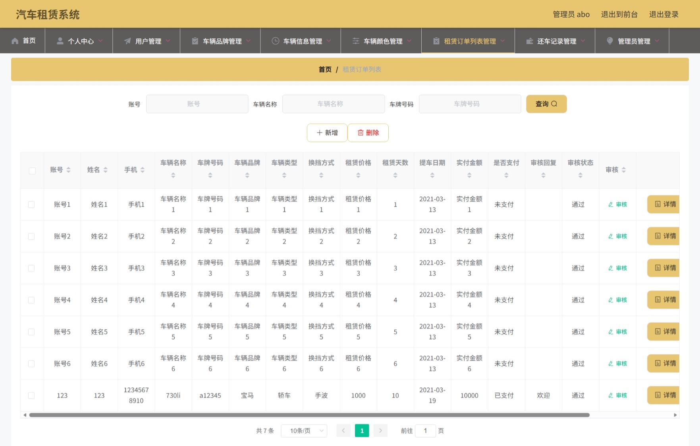This screenshot has height=446, width=700.
Task: Sort by 手机 column sort arrows
Action: tap(142, 170)
